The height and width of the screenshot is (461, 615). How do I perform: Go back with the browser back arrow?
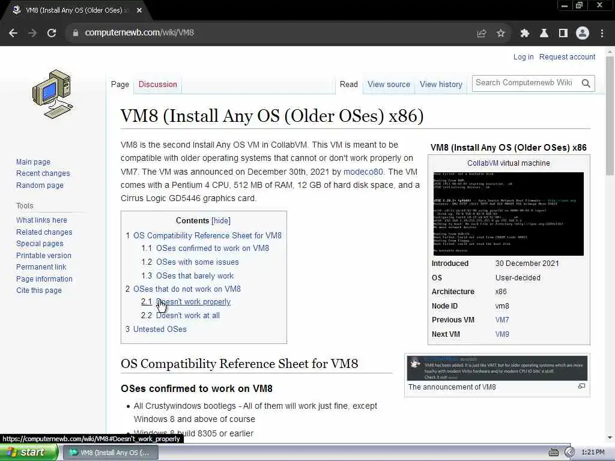click(x=13, y=33)
